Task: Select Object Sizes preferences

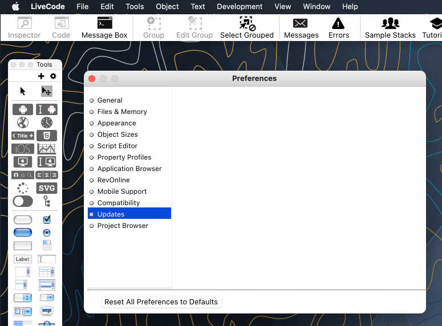Action: pyautogui.click(x=129, y=135)
